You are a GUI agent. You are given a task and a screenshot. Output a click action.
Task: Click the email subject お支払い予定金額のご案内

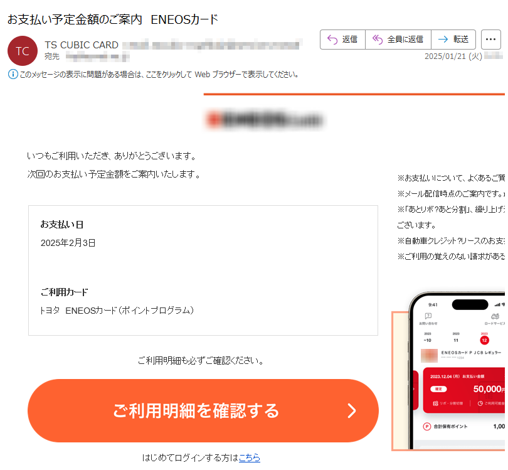pyautogui.click(x=75, y=19)
